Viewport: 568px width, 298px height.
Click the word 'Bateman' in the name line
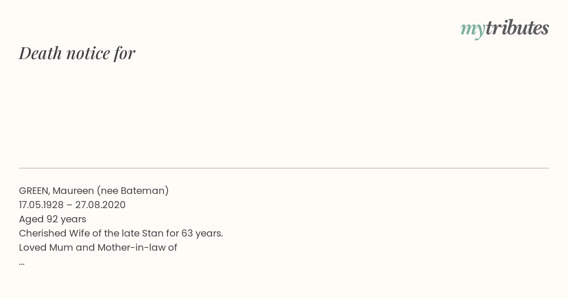[x=142, y=191]
